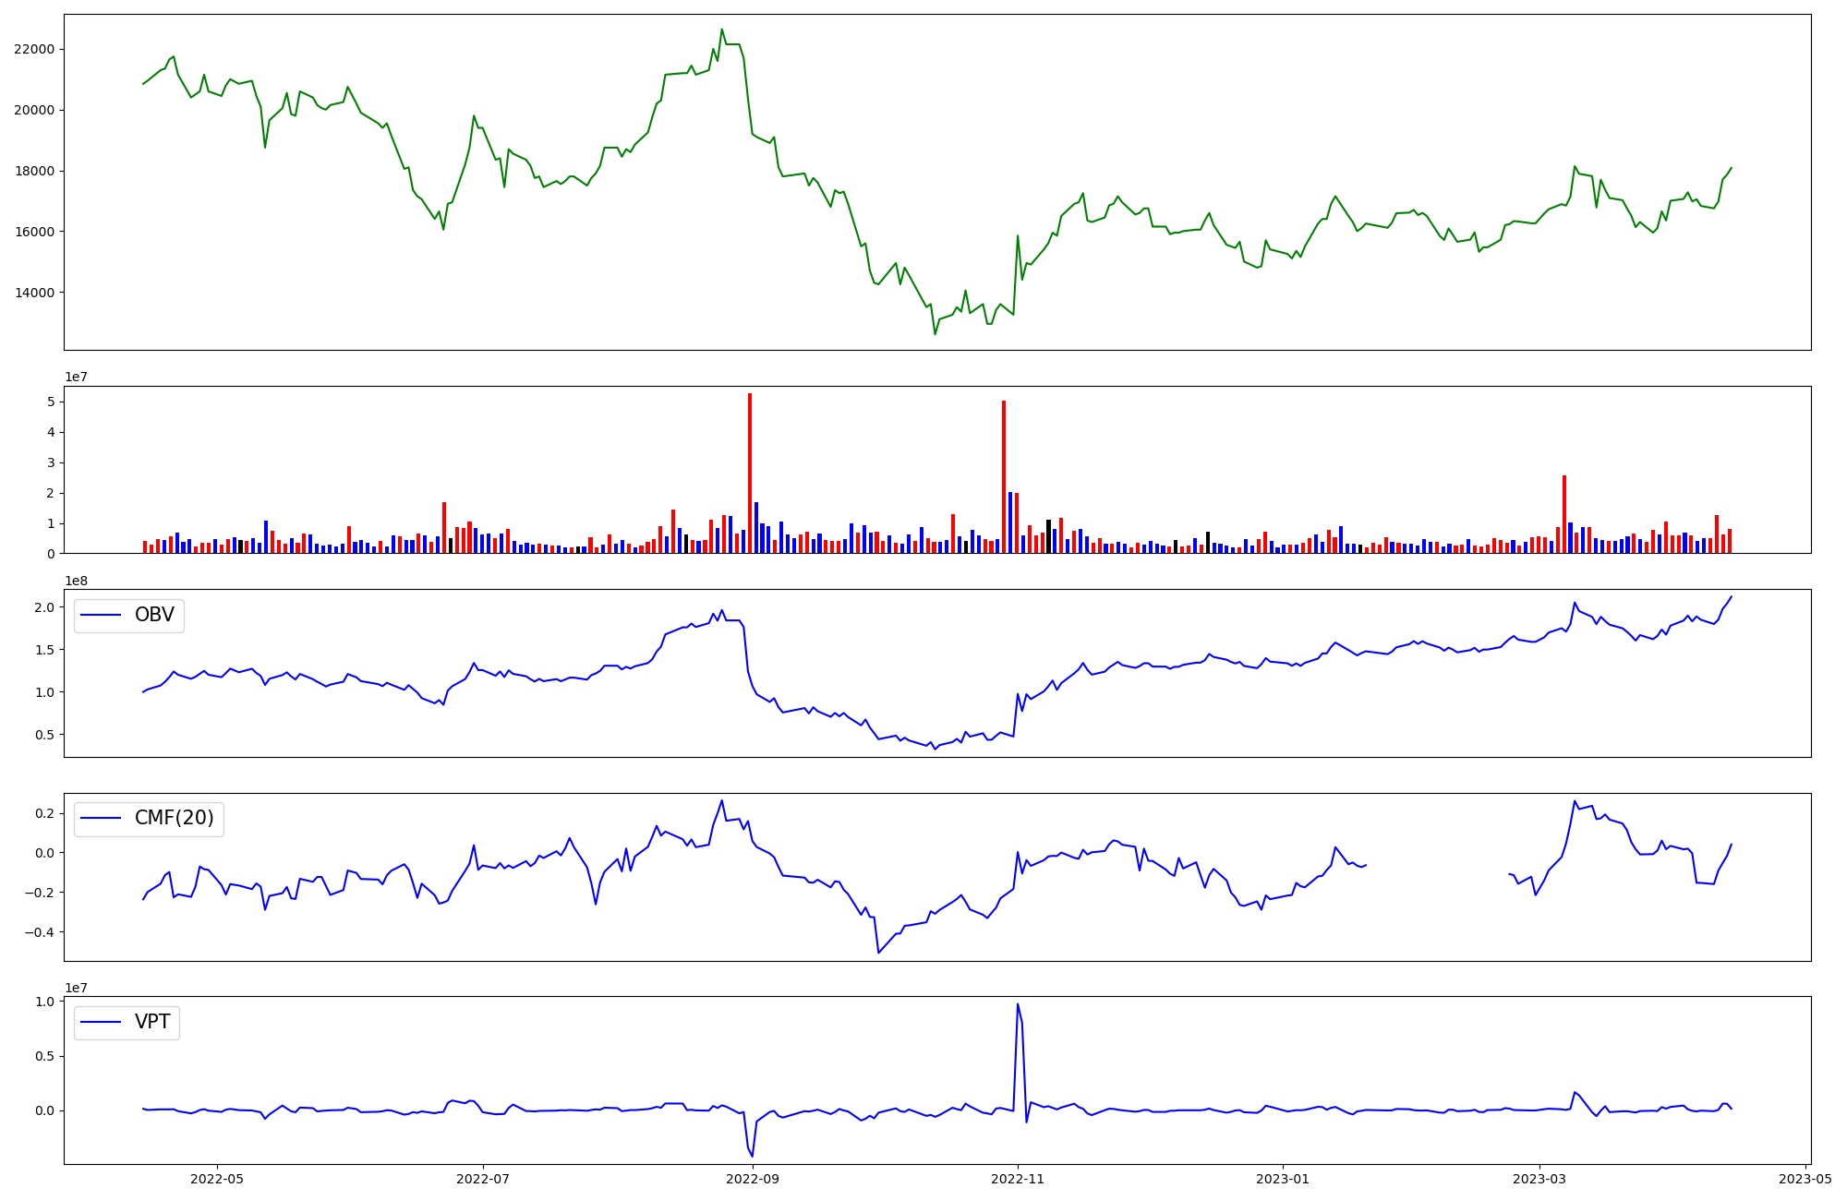Click the lowest point of the CMF(20) line
Image resolution: width=1847 pixels, height=1200 pixels.
(x=878, y=953)
